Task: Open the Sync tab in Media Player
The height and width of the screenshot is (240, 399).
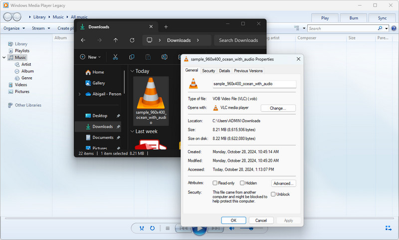Action: pos(382,18)
